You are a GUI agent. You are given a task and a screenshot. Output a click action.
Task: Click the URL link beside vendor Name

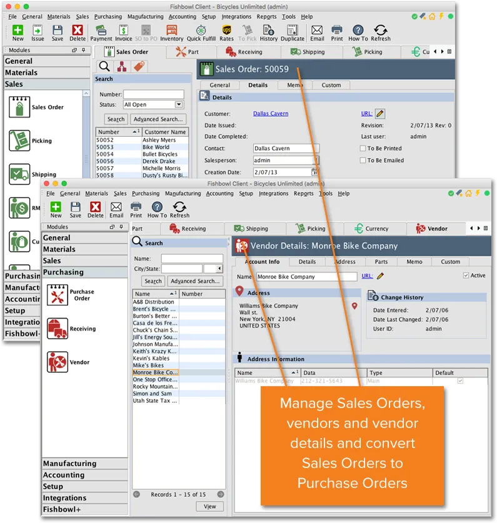(x=367, y=276)
